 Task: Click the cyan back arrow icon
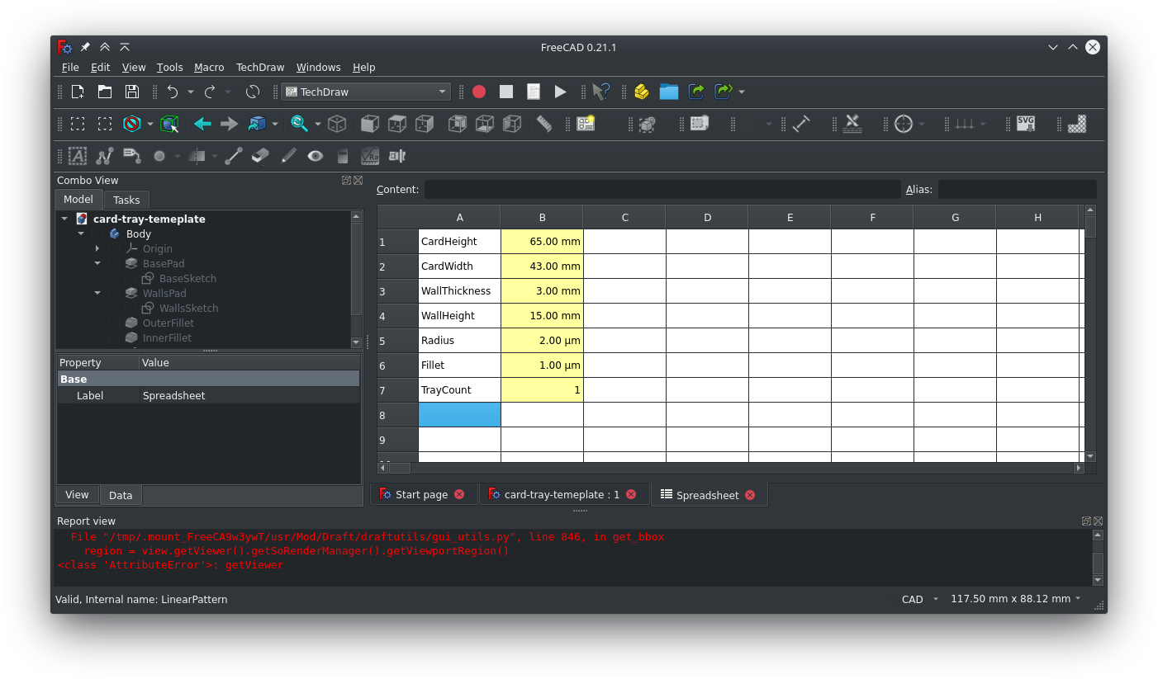pyautogui.click(x=202, y=124)
